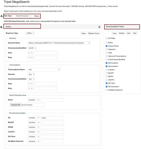Viewport: 141px width, 149px height.
Task: Open the Transcriptome Genome Any dropdown
Action: (31, 74)
